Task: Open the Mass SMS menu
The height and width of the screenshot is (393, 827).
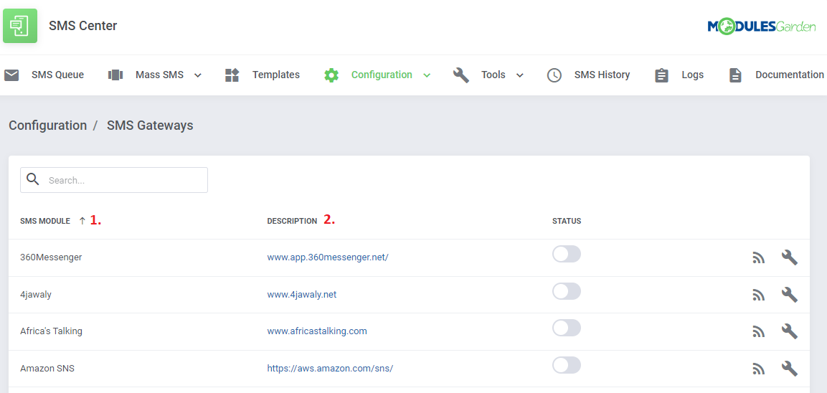Action: point(159,75)
